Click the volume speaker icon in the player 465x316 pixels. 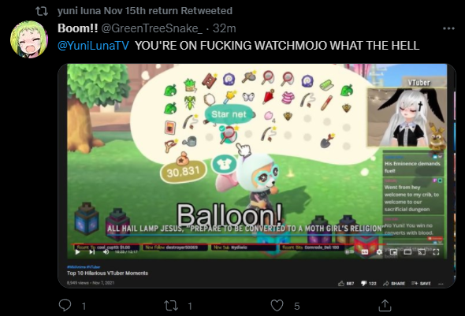coord(106,252)
